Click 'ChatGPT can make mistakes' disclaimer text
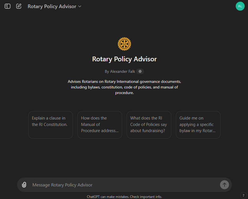The width and height of the screenshot is (248, 199). [124, 197]
